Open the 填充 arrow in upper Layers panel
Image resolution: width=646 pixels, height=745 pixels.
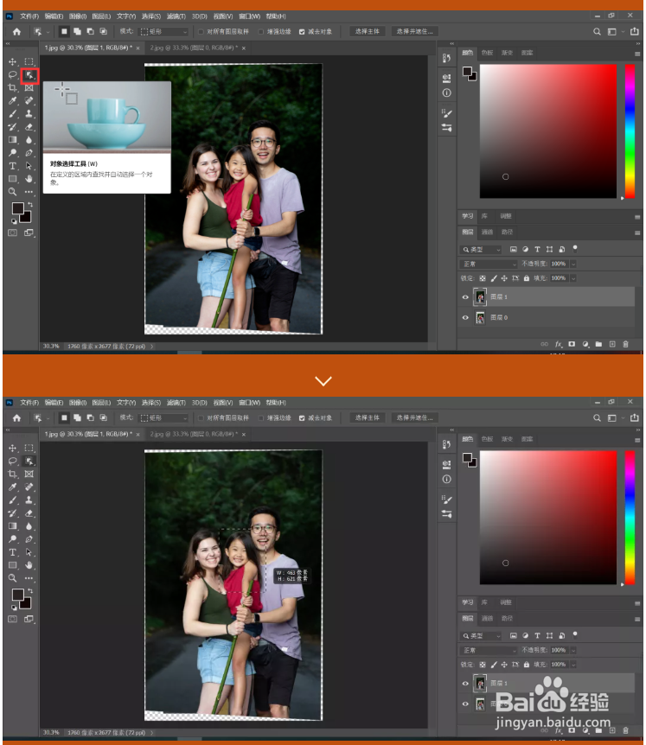click(x=573, y=278)
